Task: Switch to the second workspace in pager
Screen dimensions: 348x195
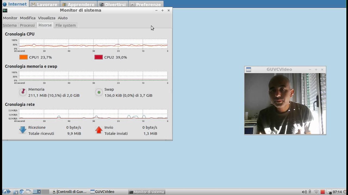Action: tap(45, 191)
